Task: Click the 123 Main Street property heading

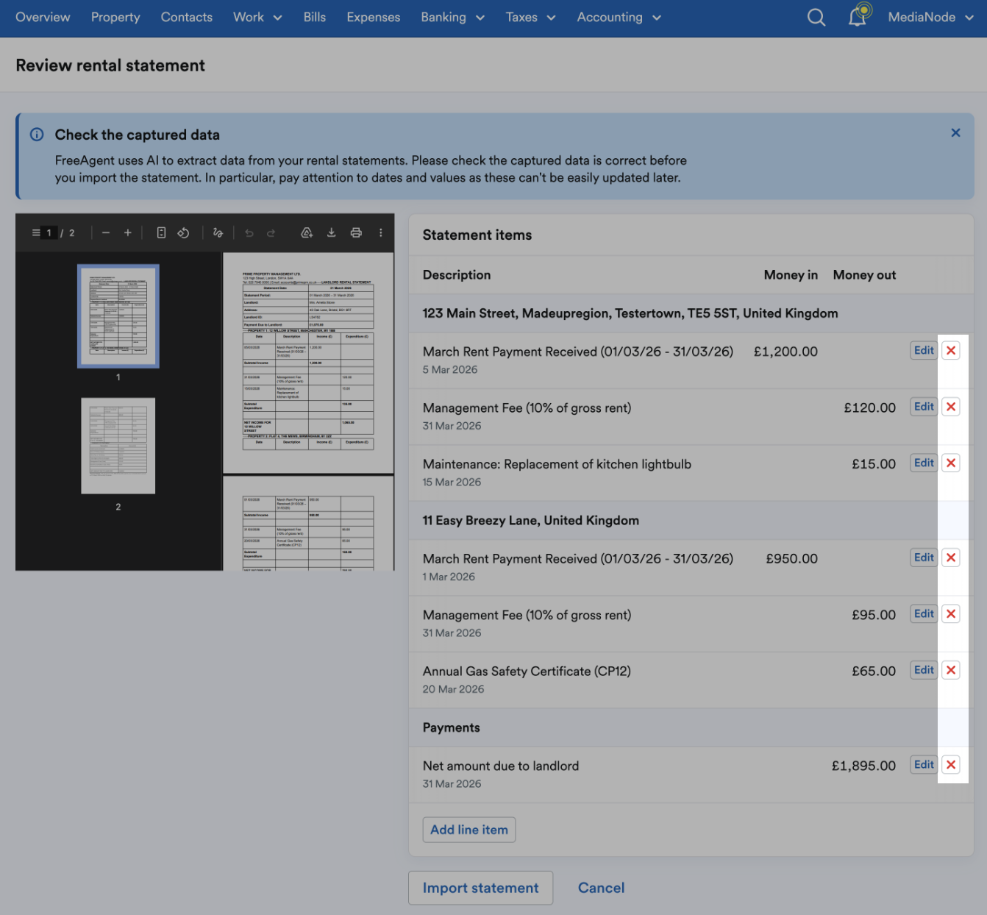Action: tap(630, 313)
